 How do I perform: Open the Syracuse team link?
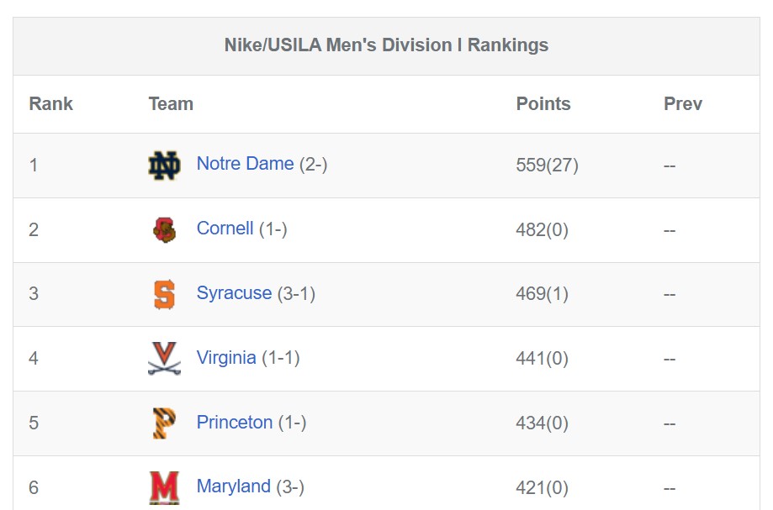pyautogui.click(x=234, y=293)
